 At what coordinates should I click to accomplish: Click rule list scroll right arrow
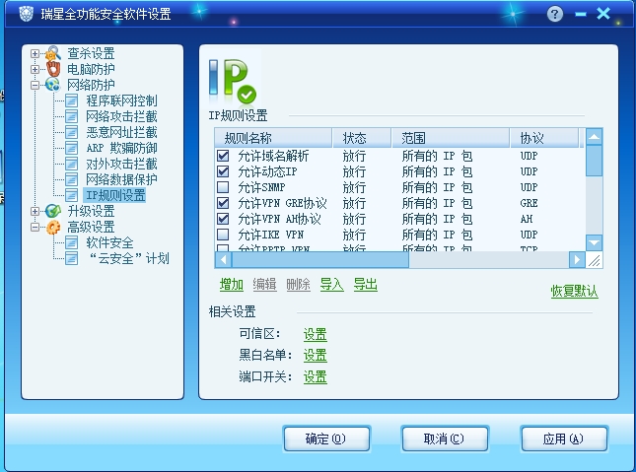(x=577, y=260)
